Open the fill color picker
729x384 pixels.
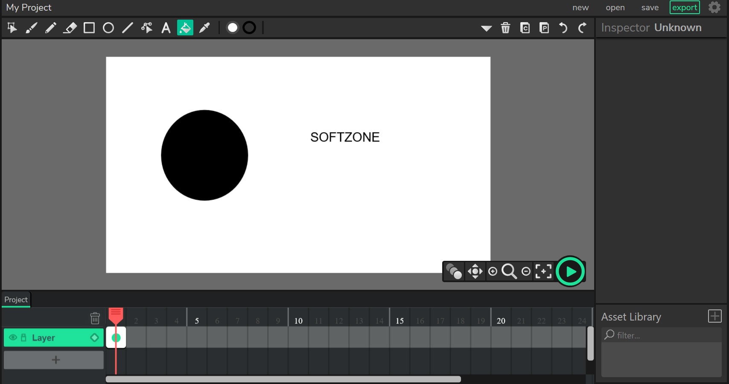[233, 28]
